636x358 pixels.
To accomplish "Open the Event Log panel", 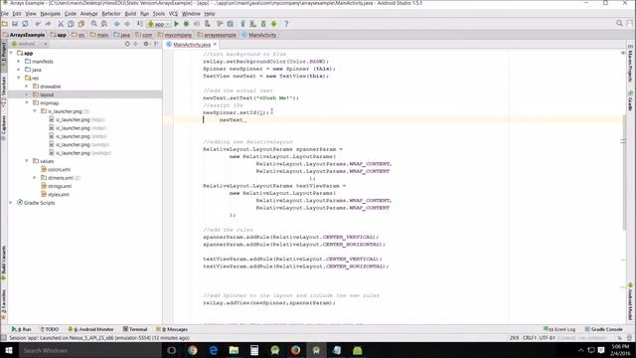I will pos(559,329).
